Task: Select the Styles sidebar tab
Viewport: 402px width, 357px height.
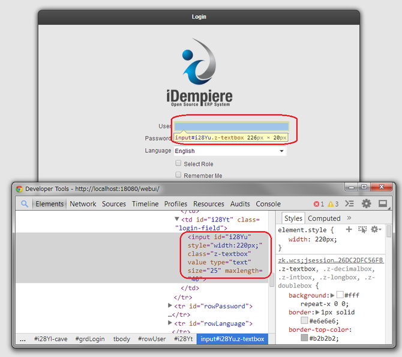Action: [x=293, y=218]
